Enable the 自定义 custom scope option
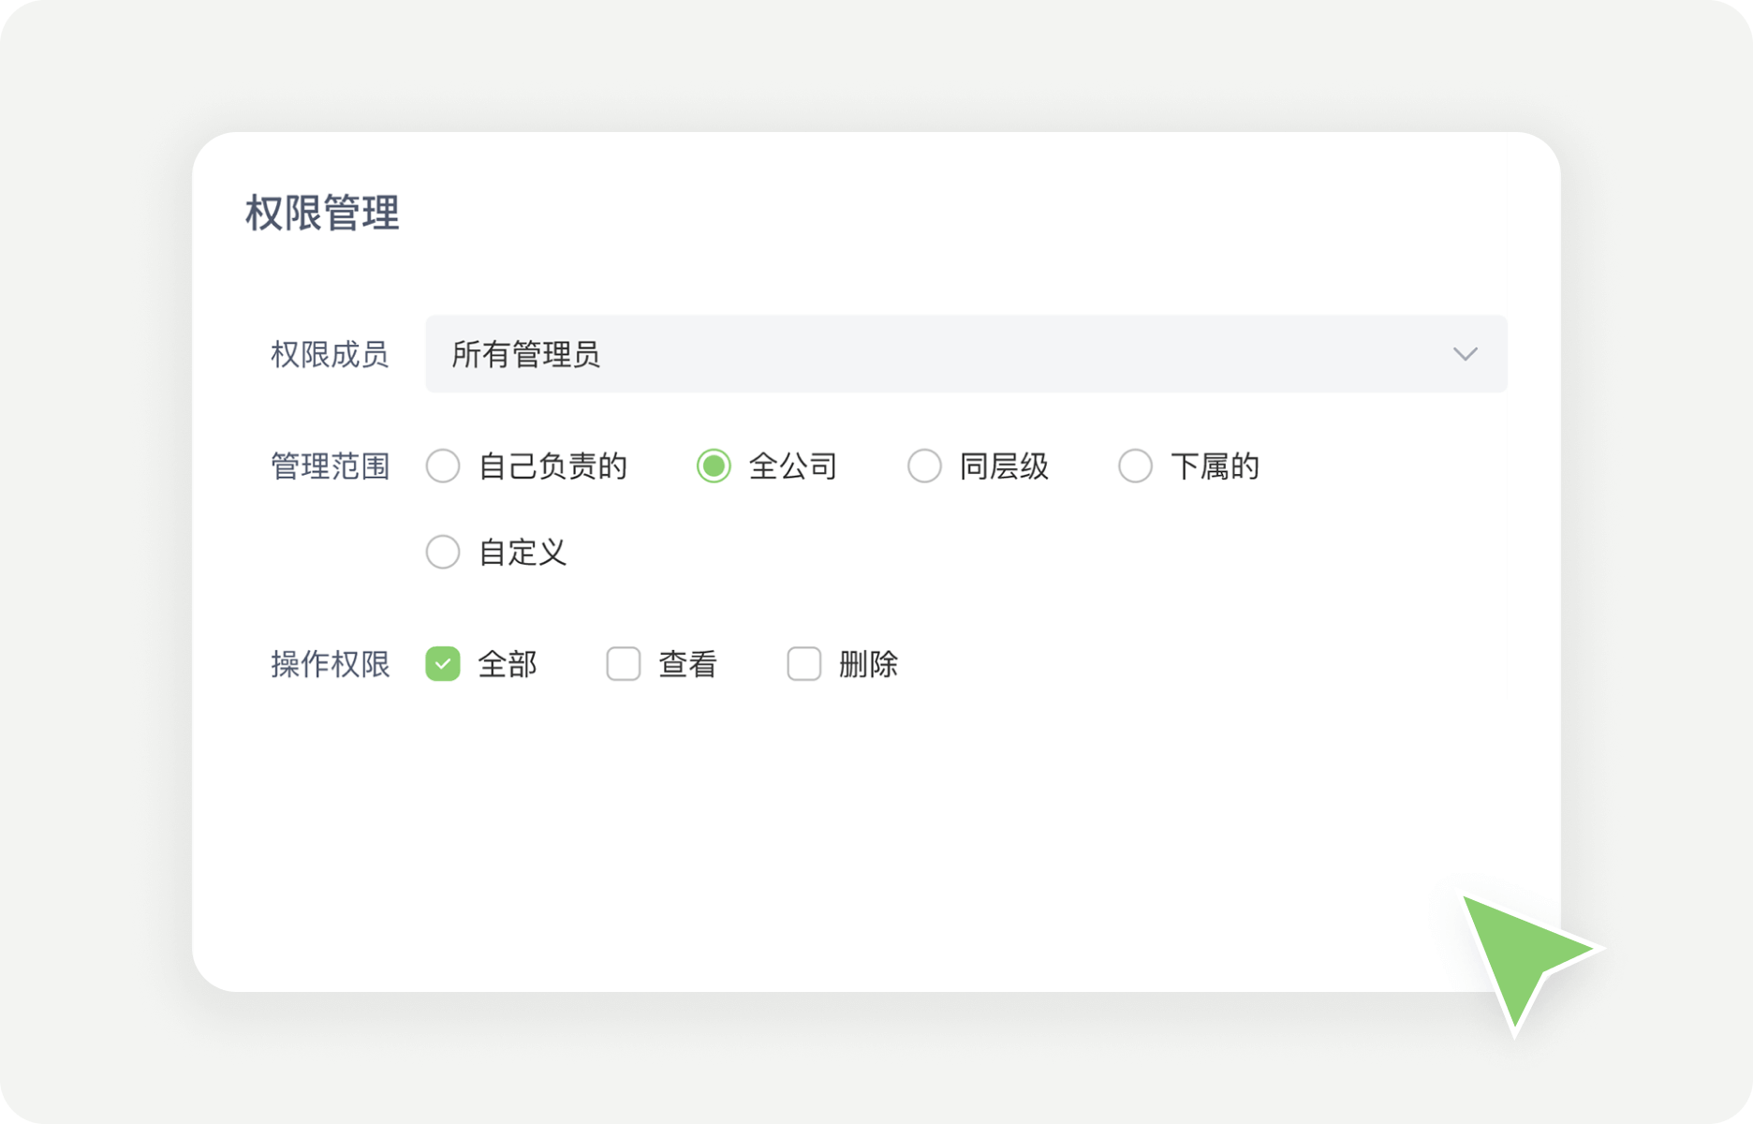This screenshot has height=1124, width=1753. click(442, 552)
